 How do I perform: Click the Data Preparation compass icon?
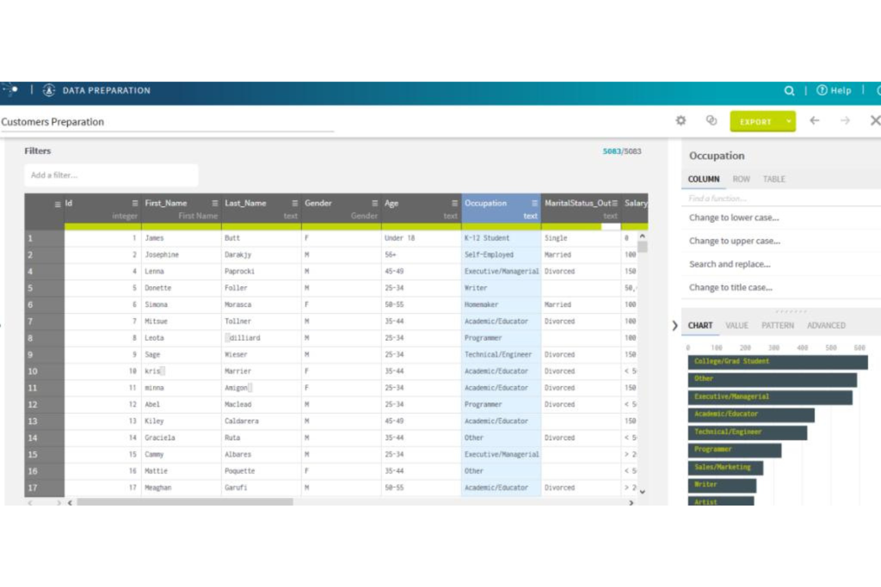coord(49,90)
